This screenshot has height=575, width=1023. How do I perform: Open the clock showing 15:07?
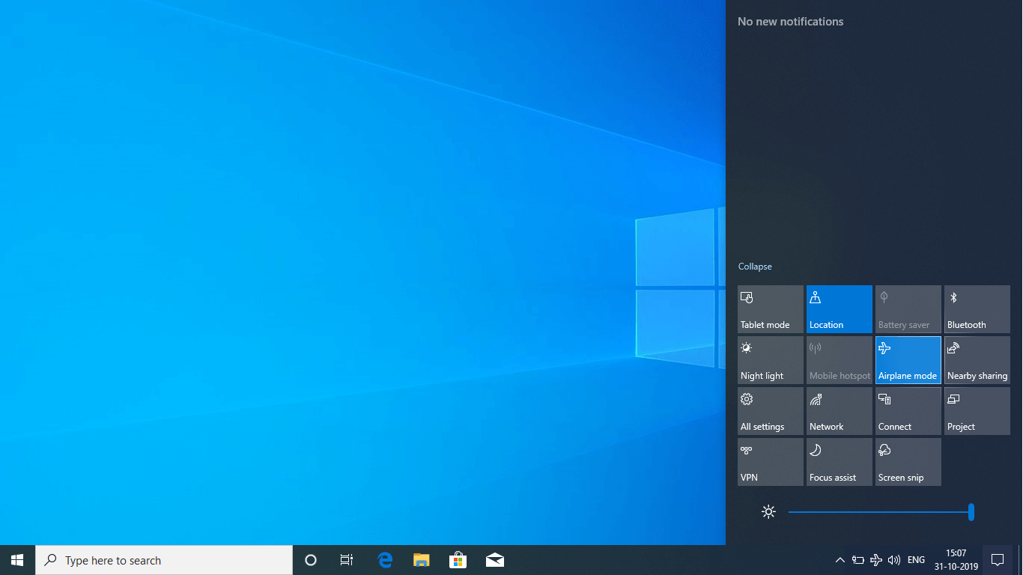pyautogui.click(x=956, y=560)
